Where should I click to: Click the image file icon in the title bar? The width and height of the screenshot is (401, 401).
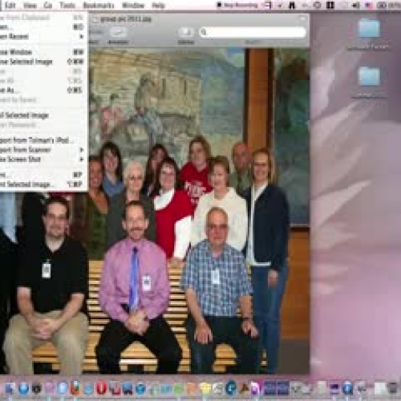(x=95, y=19)
